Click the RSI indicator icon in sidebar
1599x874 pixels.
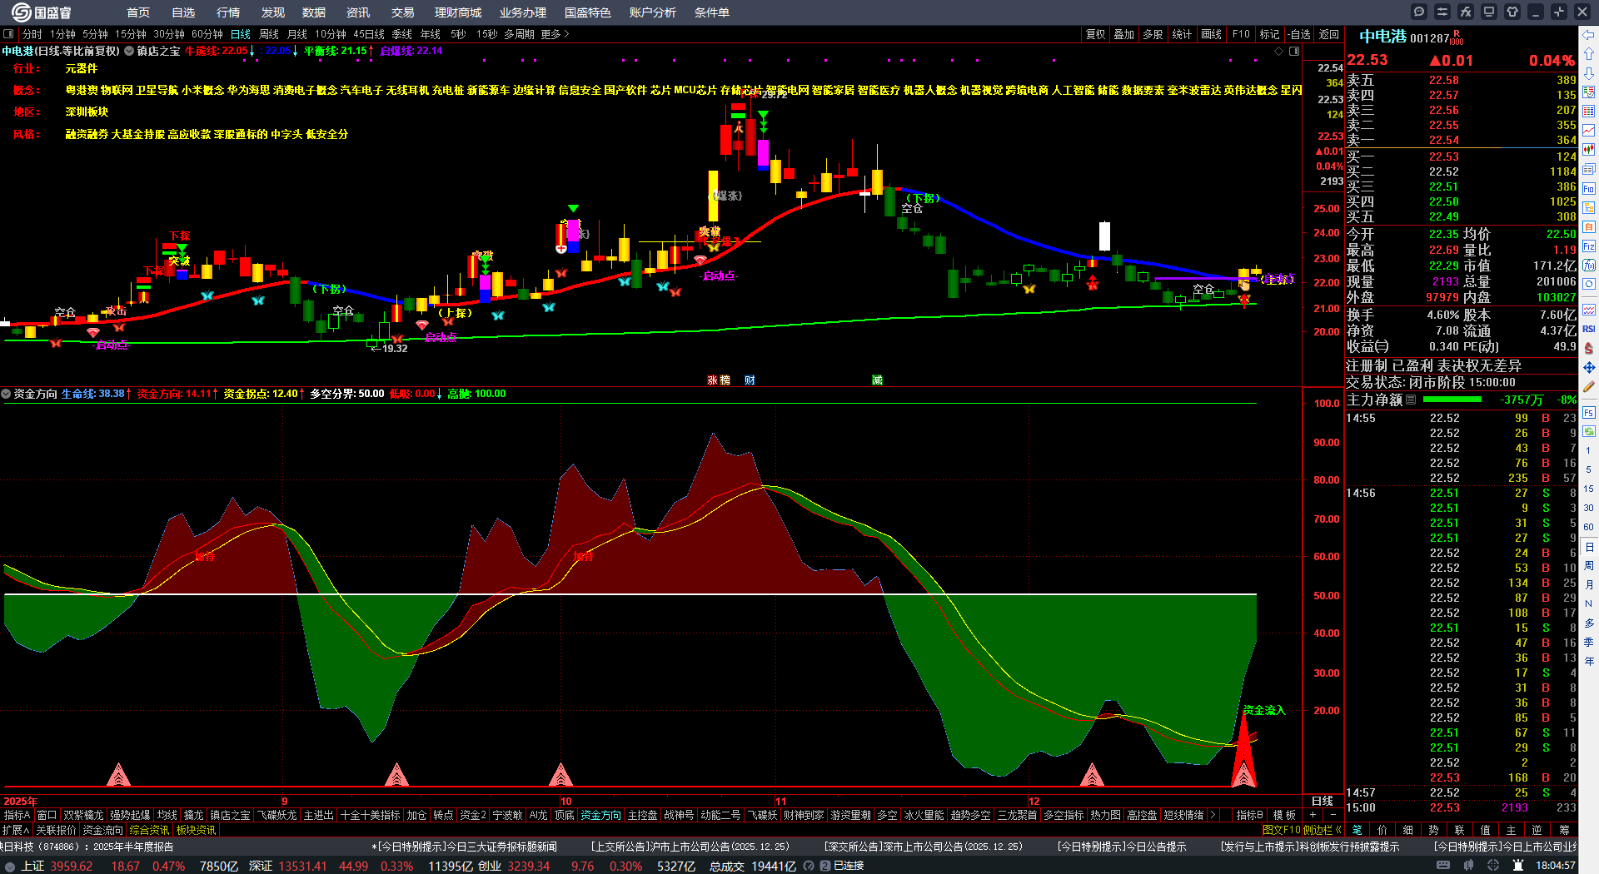(x=1589, y=329)
